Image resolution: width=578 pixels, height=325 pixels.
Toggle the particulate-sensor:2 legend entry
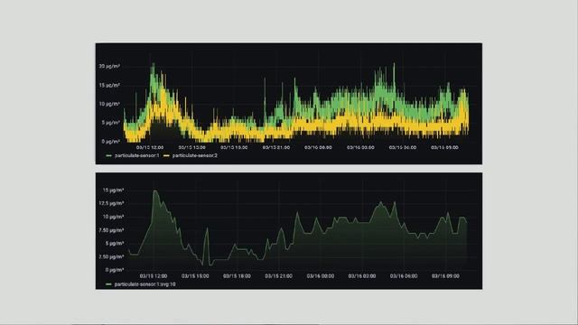click(x=195, y=156)
